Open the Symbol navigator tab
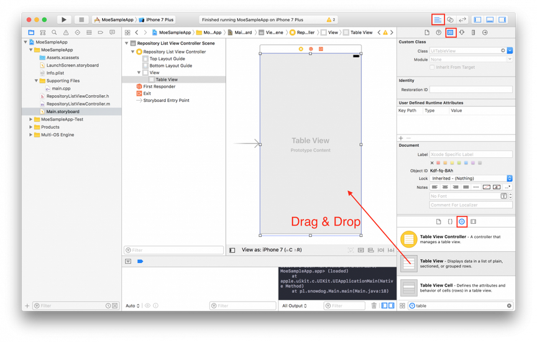 tap(43, 32)
